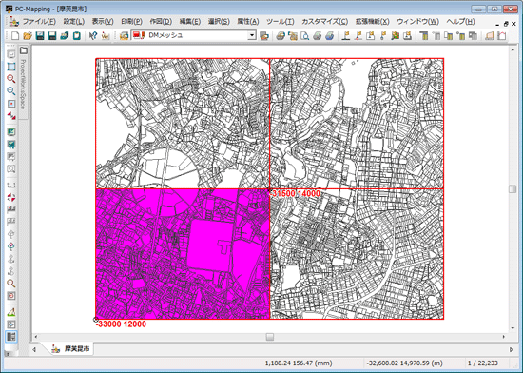Click the bracket-shaped distance measure tool
The width and height of the screenshot is (523, 373).
click(x=11, y=185)
